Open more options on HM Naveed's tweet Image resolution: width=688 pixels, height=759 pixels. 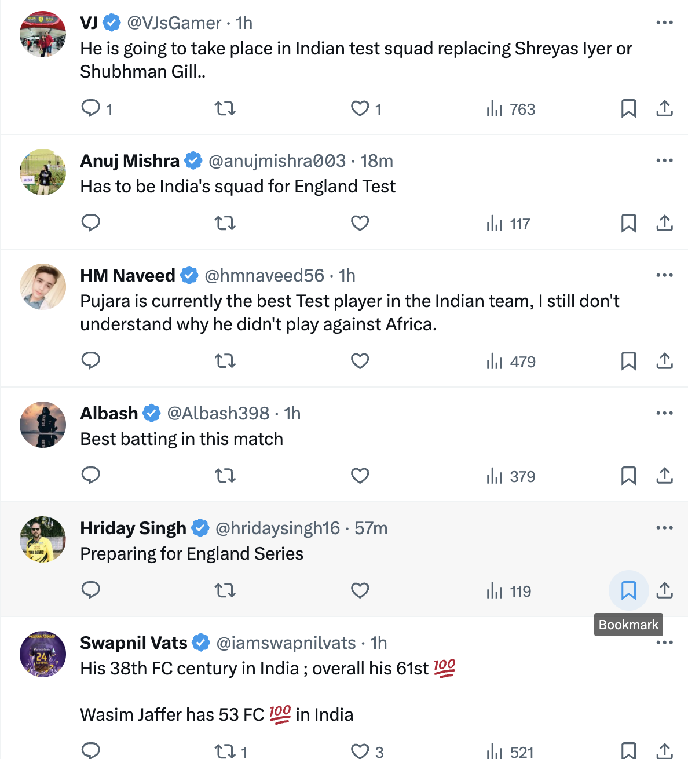click(664, 275)
